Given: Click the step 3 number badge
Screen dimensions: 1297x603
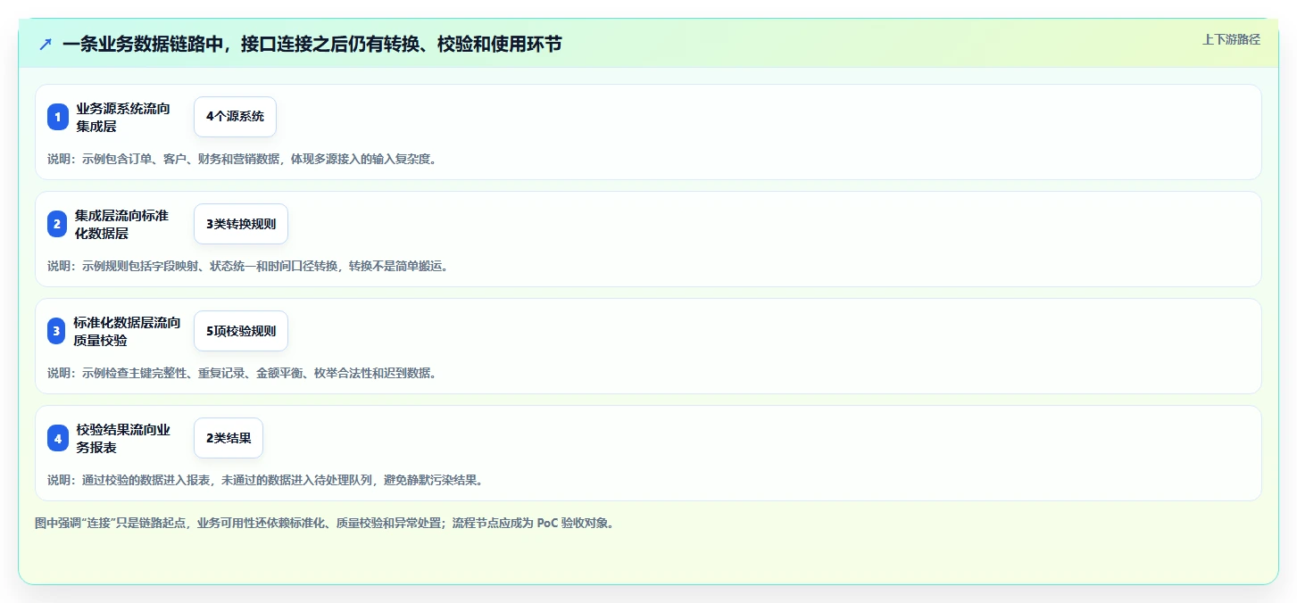Looking at the screenshot, I should pos(58,331).
